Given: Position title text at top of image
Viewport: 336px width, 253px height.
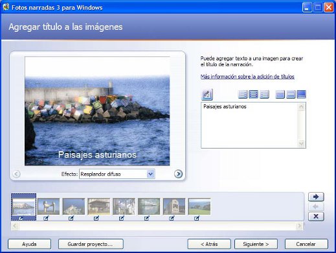Looking at the screenshot, I should (x=280, y=95).
